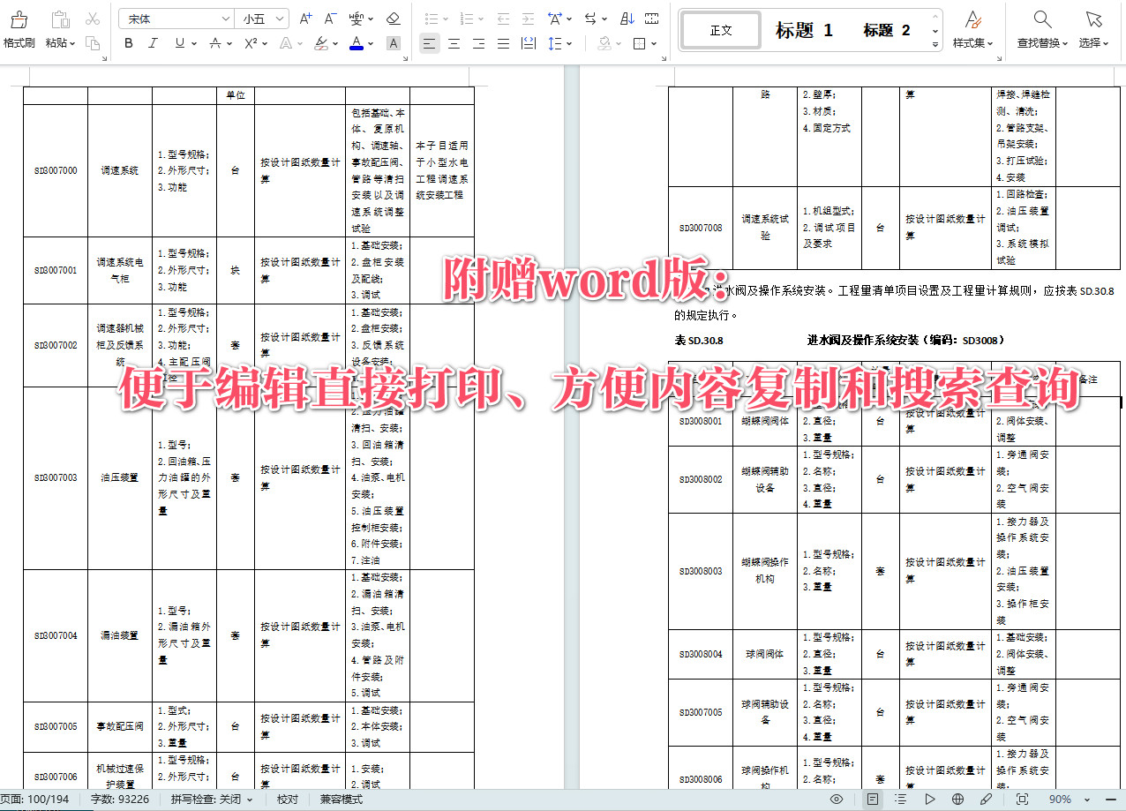Clear formatting using the eraser icon
1126x811 pixels.
394,18
